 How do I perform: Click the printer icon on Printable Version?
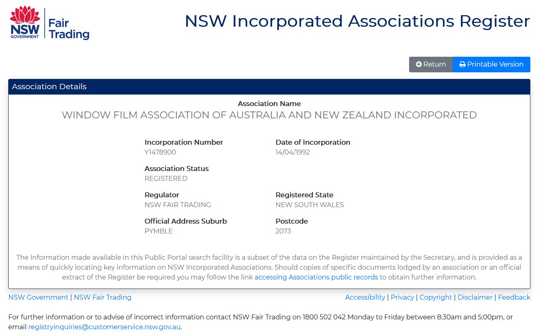[463, 65]
